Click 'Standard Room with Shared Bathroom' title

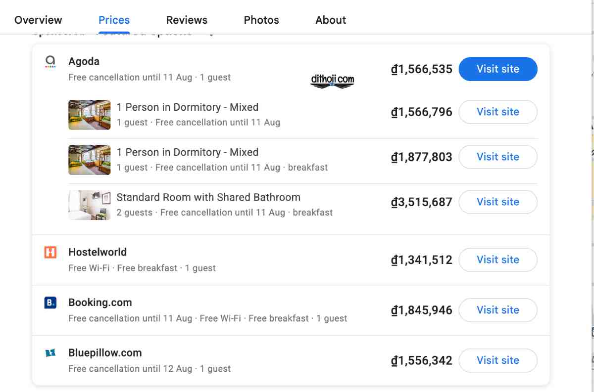tap(208, 197)
